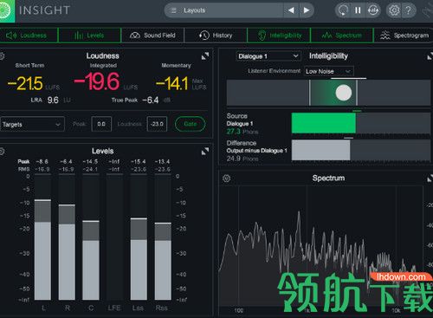Toggle the Gate button
This screenshot has width=433, height=318.
[x=191, y=124]
